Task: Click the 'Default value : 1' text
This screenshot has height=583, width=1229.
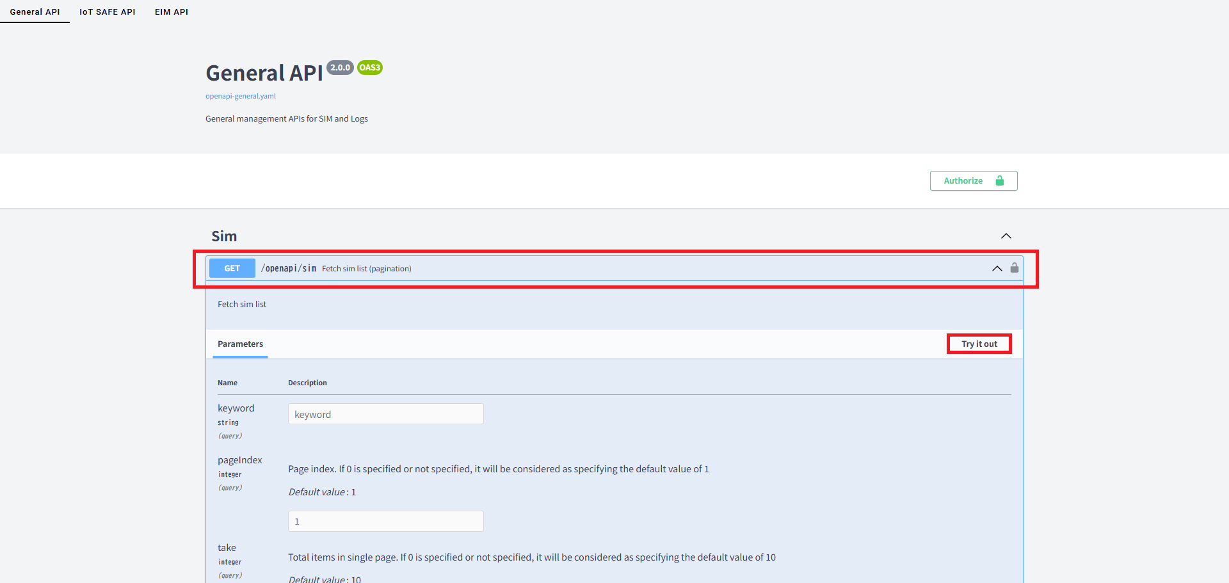Action: point(322,492)
